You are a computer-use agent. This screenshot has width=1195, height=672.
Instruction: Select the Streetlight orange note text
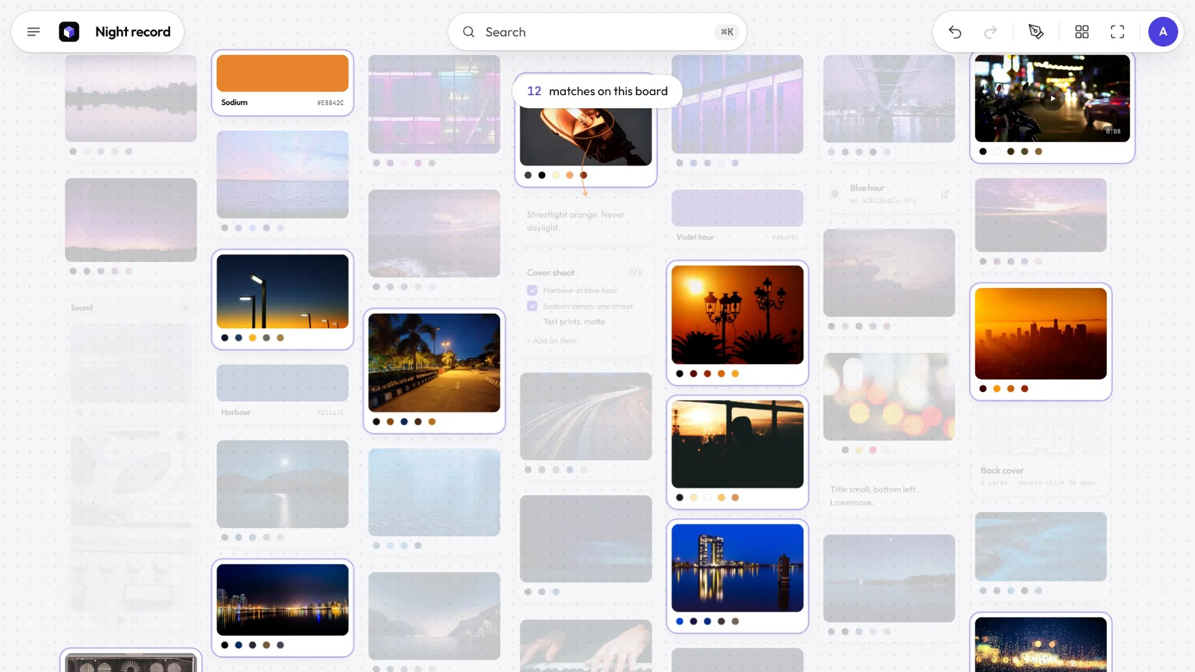click(576, 221)
